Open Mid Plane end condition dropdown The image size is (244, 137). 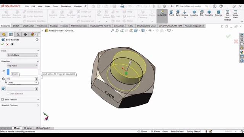click(22, 66)
